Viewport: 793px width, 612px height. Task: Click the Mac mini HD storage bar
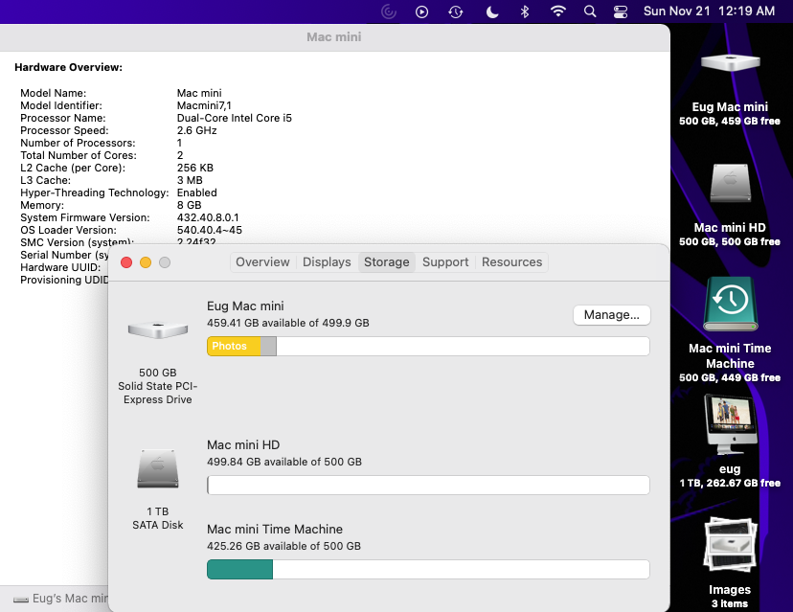pyautogui.click(x=428, y=485)
